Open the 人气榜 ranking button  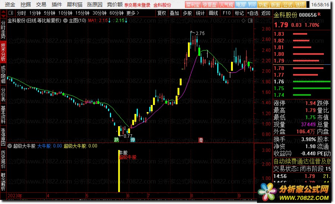tap(226, 5)
